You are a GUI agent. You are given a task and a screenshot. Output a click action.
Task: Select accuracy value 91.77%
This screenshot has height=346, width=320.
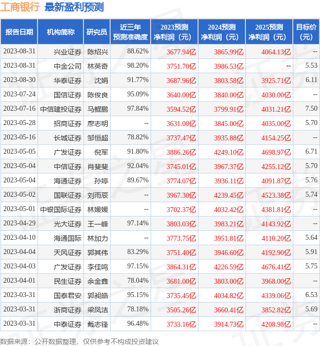tap(138, 80)
